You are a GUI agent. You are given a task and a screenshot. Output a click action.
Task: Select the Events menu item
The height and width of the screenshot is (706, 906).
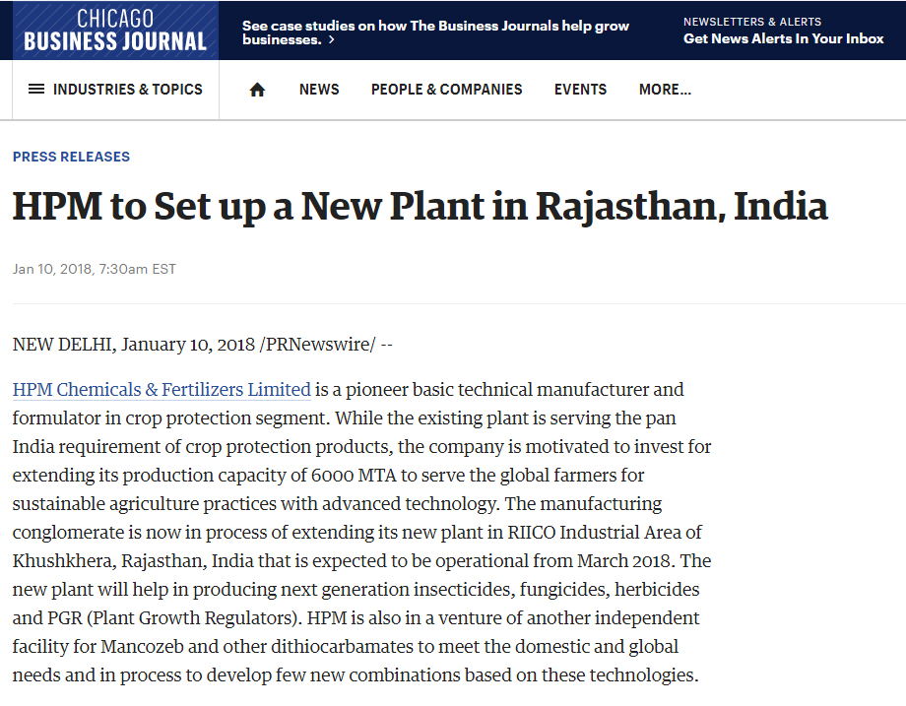[x=580, y=90]
